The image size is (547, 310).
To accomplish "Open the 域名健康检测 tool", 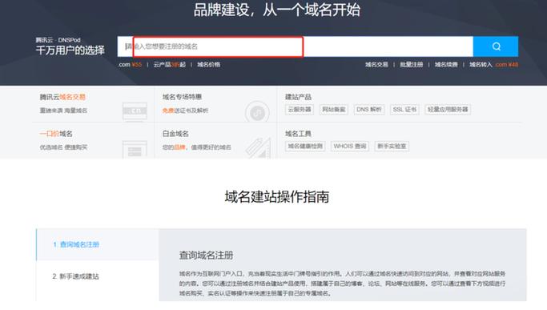I will tap(305, 147).
